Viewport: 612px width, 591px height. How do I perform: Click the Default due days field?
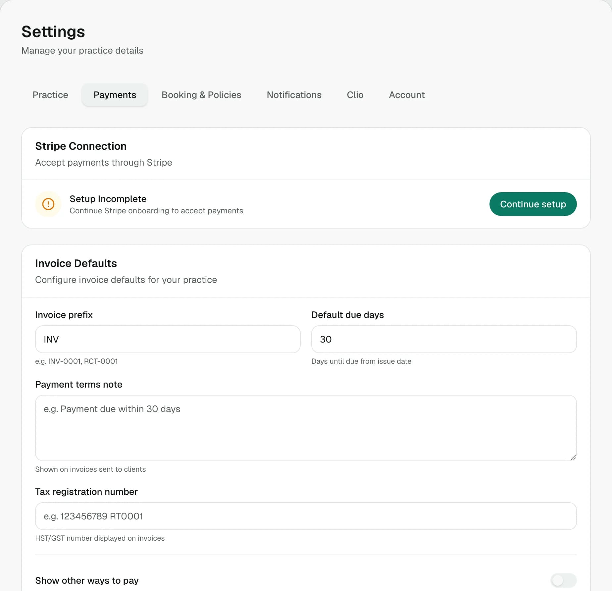444,339
